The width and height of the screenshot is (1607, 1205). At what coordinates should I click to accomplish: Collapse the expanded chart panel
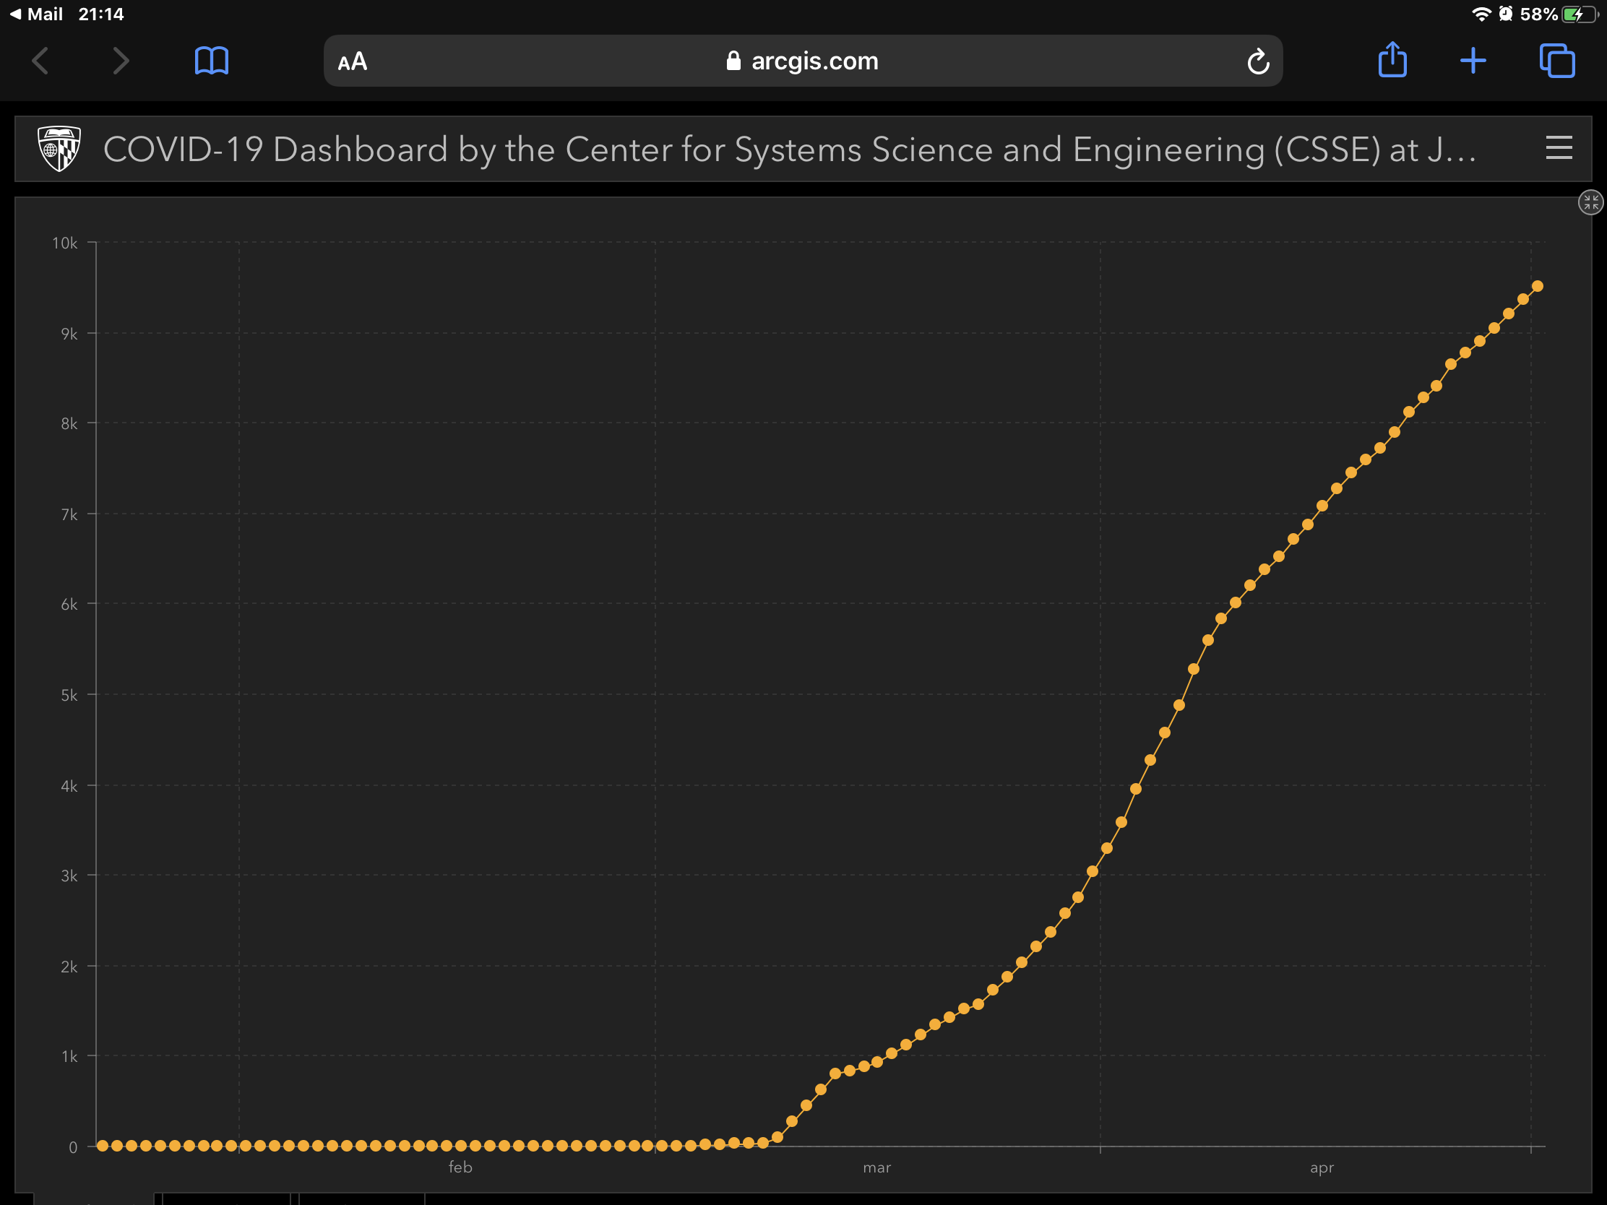(1590, 203)
